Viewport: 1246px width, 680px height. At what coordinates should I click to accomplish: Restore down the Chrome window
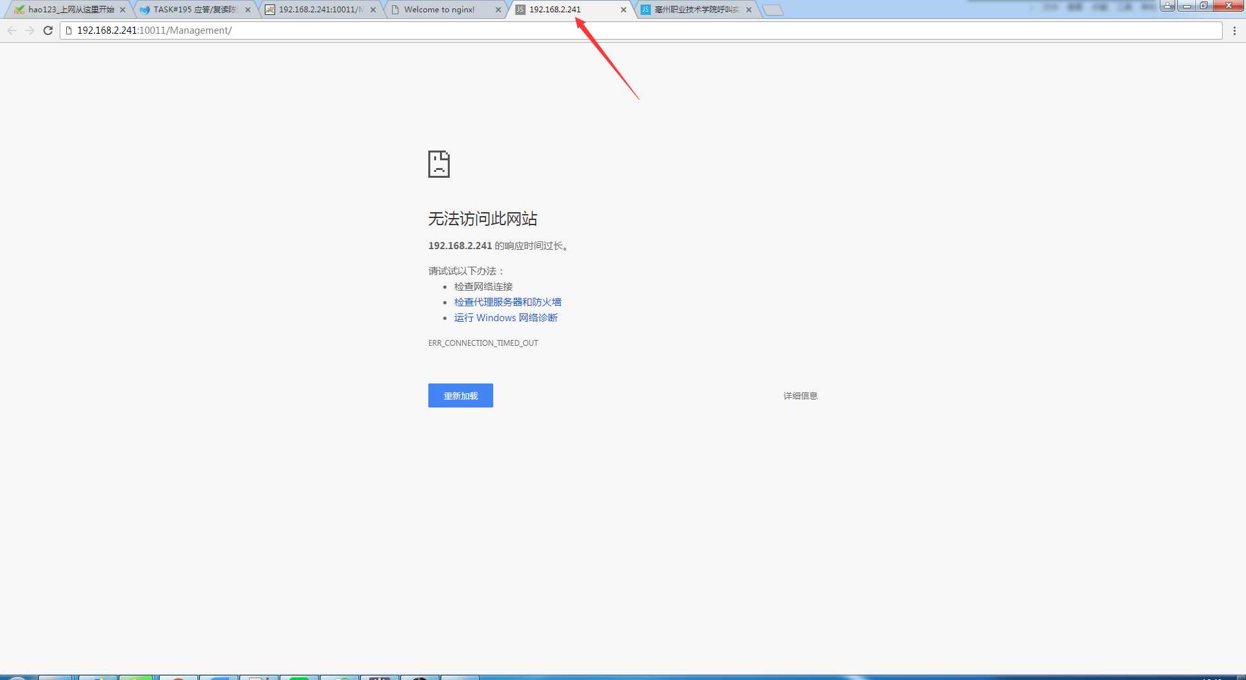click(x=1203, y=6)
